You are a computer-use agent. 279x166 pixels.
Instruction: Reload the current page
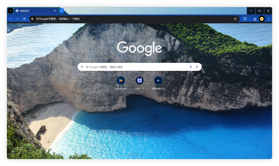(24, 19)
